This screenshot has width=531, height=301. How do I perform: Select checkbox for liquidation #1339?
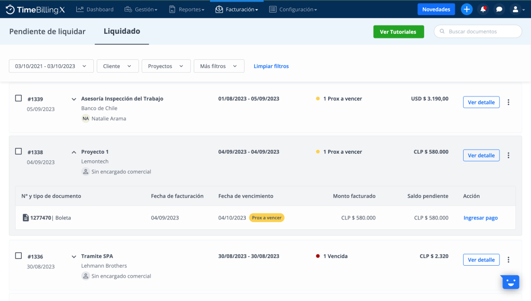point(19,98)
